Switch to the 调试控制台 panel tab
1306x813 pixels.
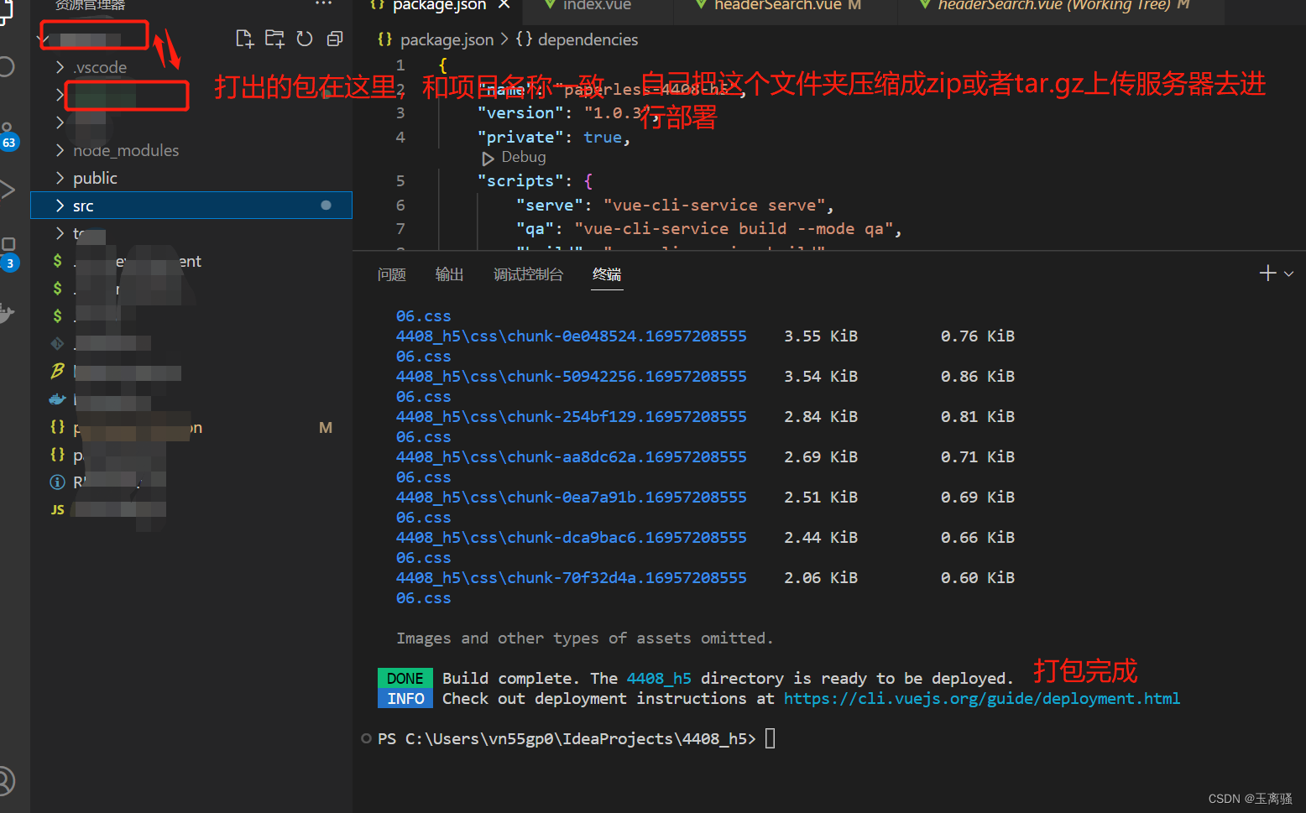click(x=528, y=274)
